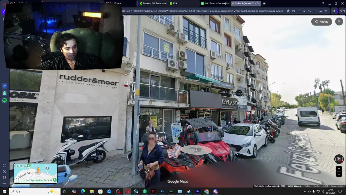Click the Paylaş share button
Screen dimensions: 346x195
coord(321,22)
